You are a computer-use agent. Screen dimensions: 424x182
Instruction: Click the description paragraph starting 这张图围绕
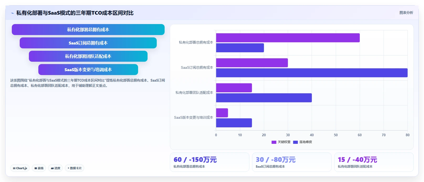click(88, 83)
